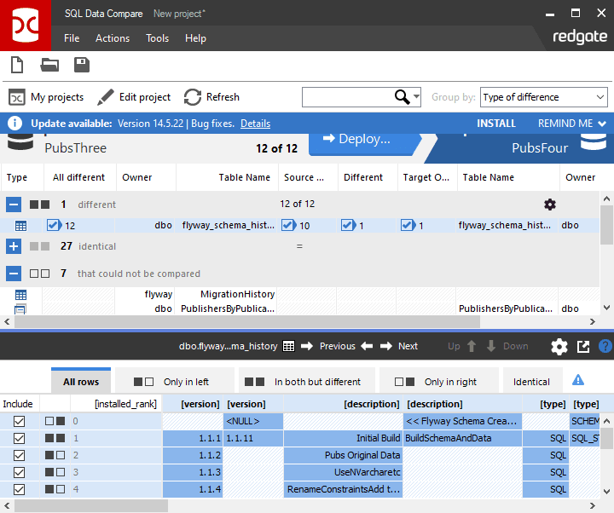Click the row viewer horizontal scrollbar

coord(91,505)
